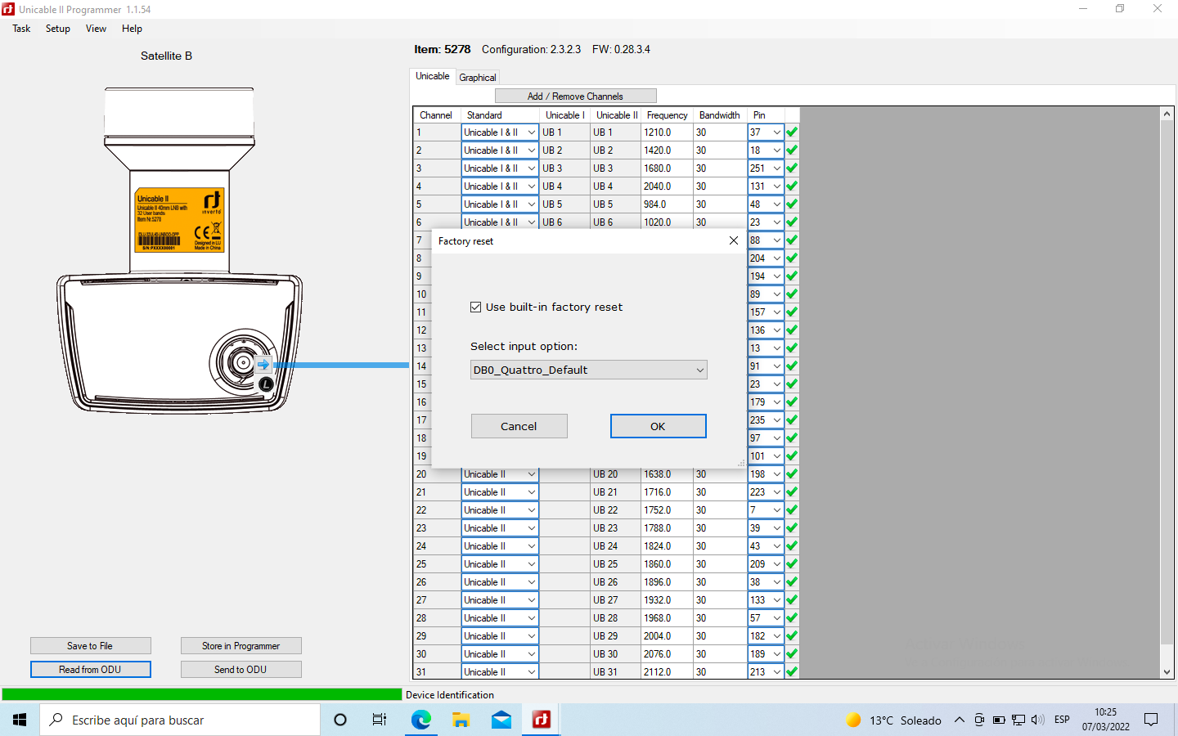Viewport: 1178px width, 736px height.
Task: Click the blue arrow connector on the LNB
Action: 263,365
